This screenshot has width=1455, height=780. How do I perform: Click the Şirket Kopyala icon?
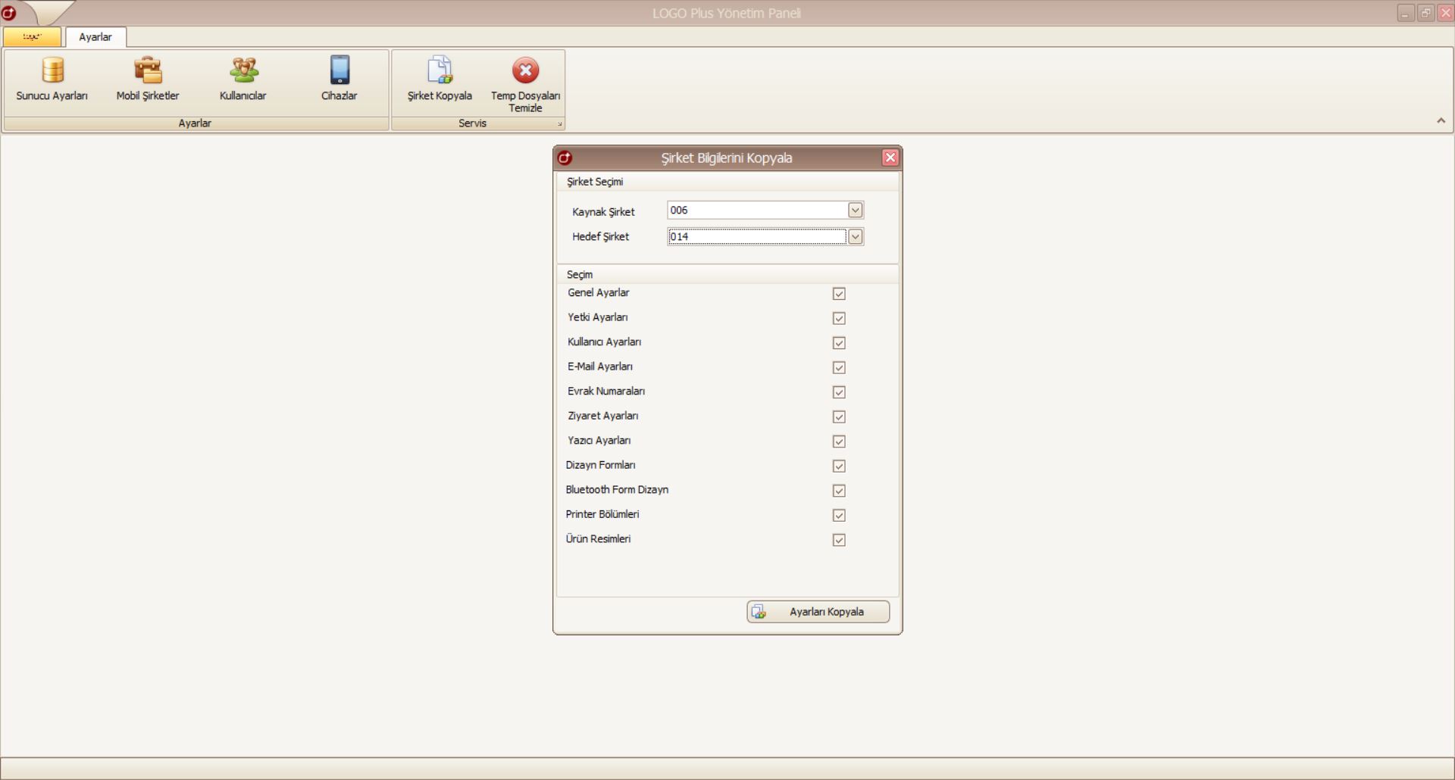[440, 78]
